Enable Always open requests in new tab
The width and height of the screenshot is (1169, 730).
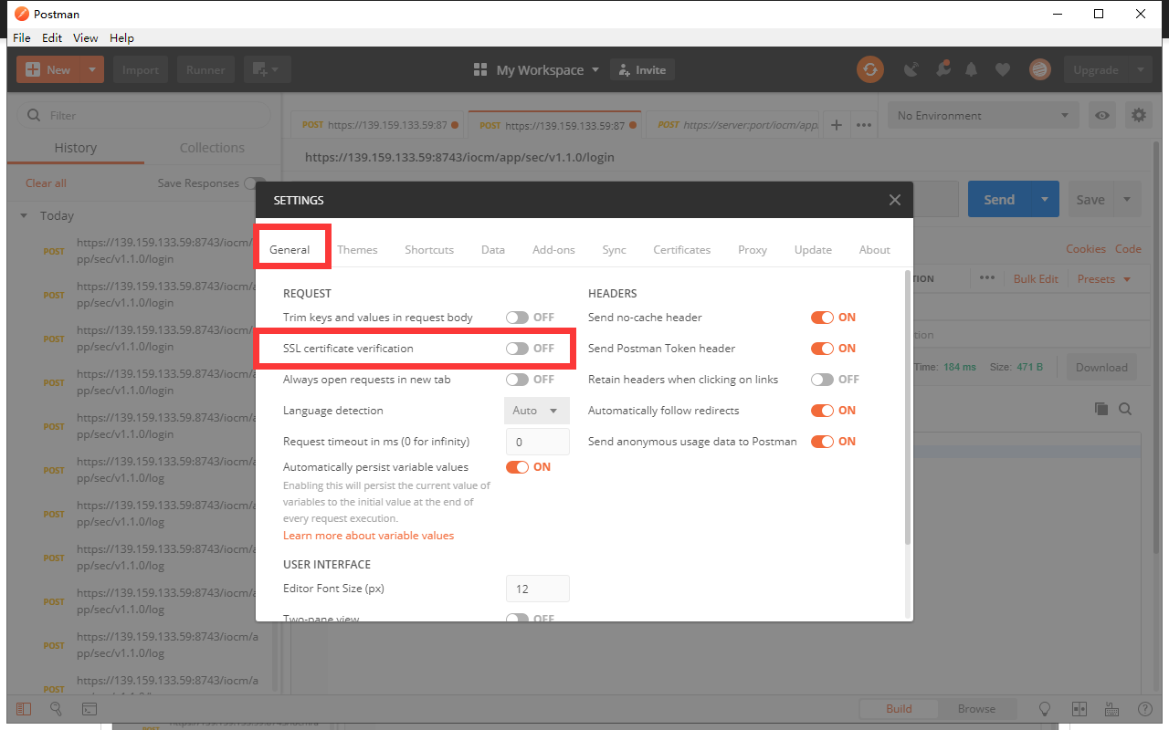pos(517,380)
